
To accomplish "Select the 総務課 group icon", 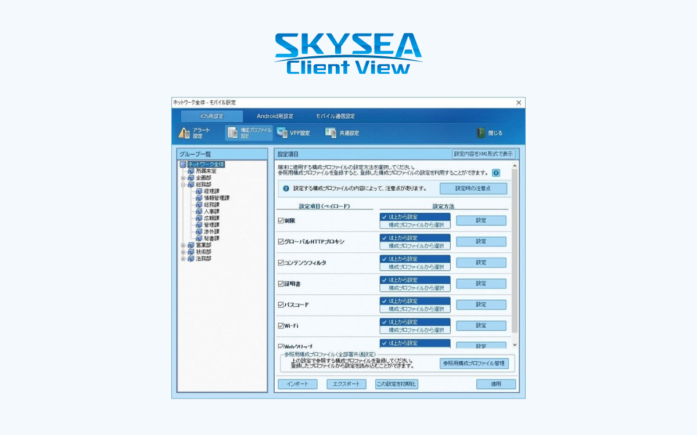I will click(199, 205).
